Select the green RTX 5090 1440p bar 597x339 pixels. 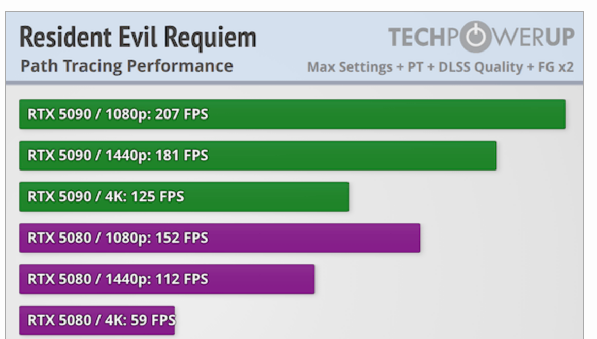coord(351,156)
